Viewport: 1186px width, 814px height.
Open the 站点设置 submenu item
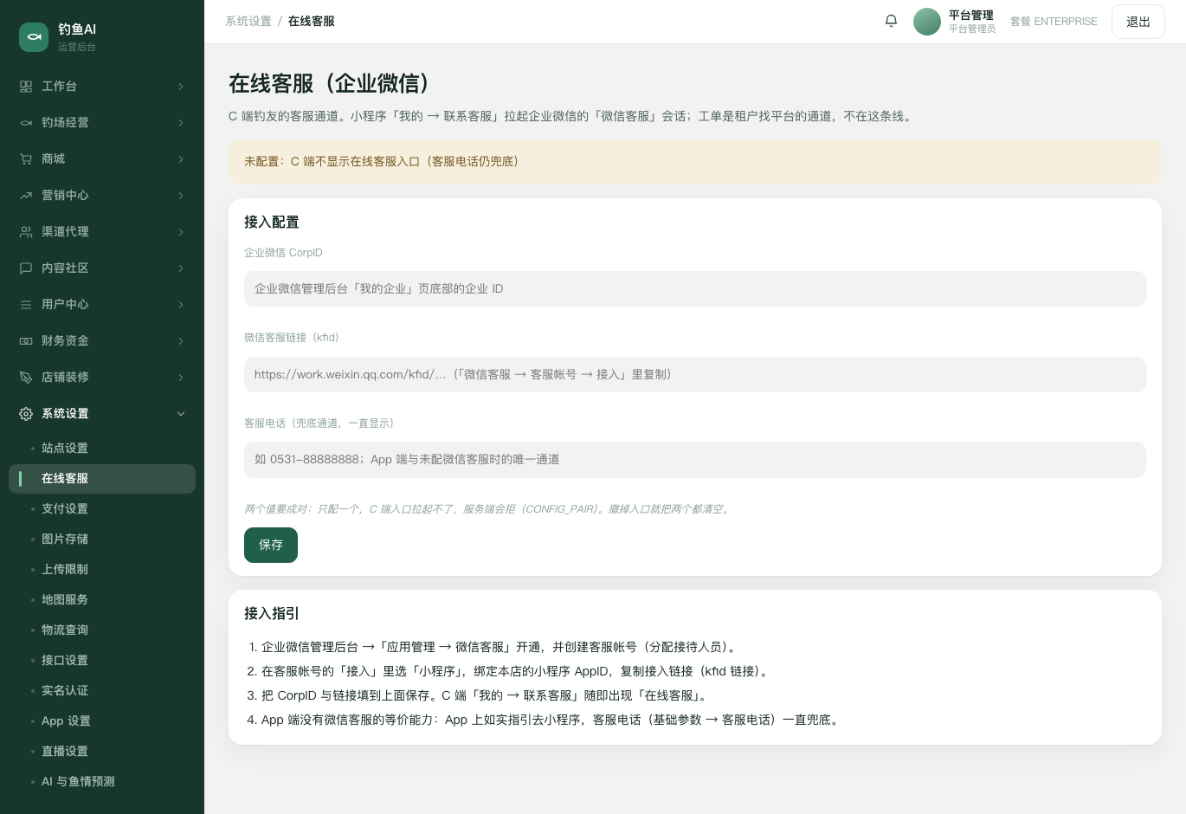[102, 449]
